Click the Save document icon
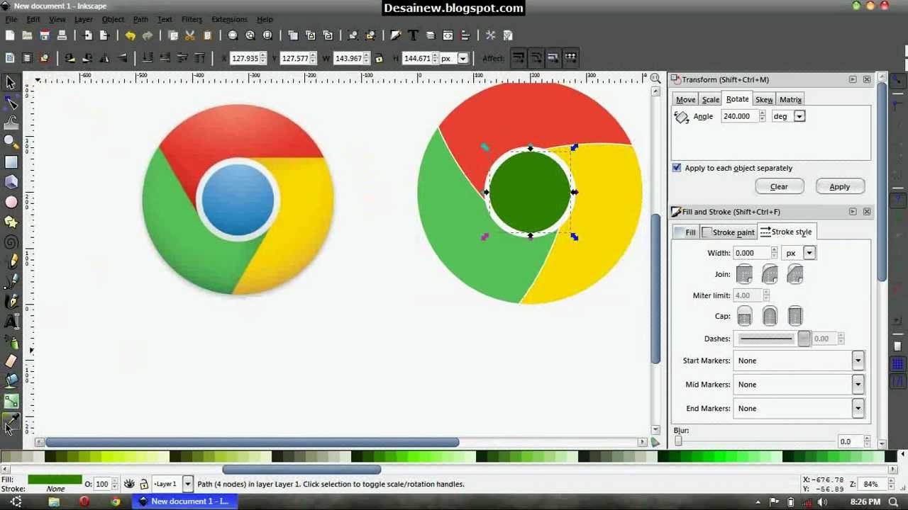Screen dimensions: 908x510 click(x=44, y=35)
